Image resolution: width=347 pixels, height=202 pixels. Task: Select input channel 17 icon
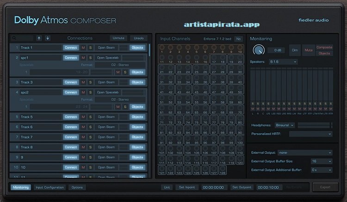click(214, 58)
